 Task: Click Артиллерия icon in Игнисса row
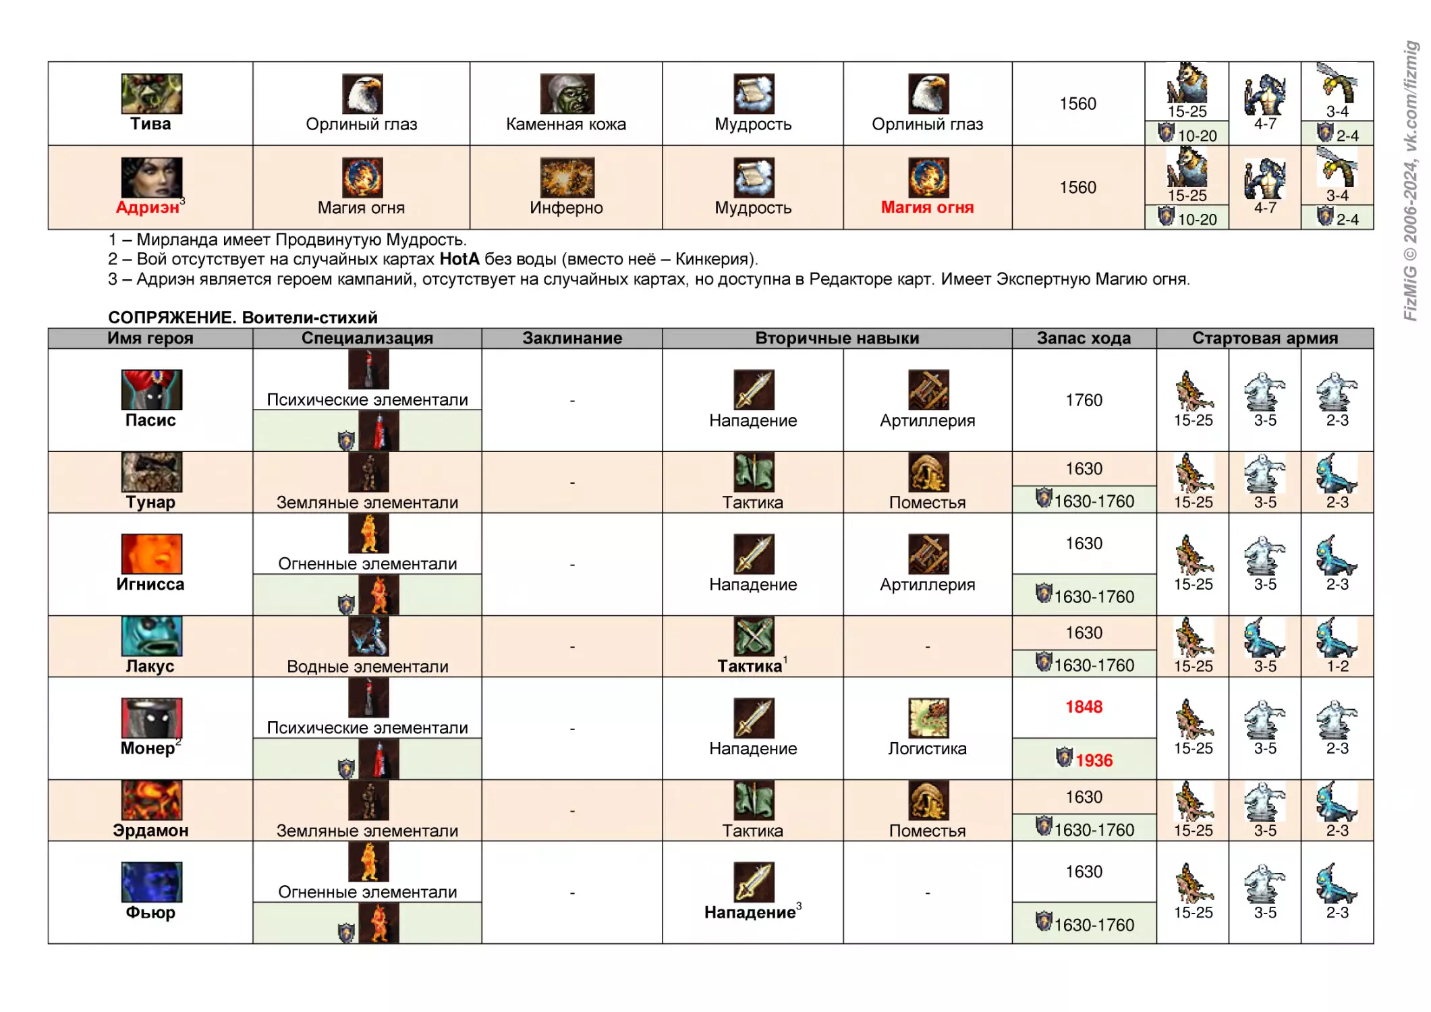click(x=928, y=554)
